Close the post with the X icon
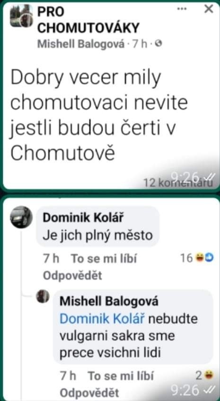Screen dimensions: 220x401 tap(209, 9)
